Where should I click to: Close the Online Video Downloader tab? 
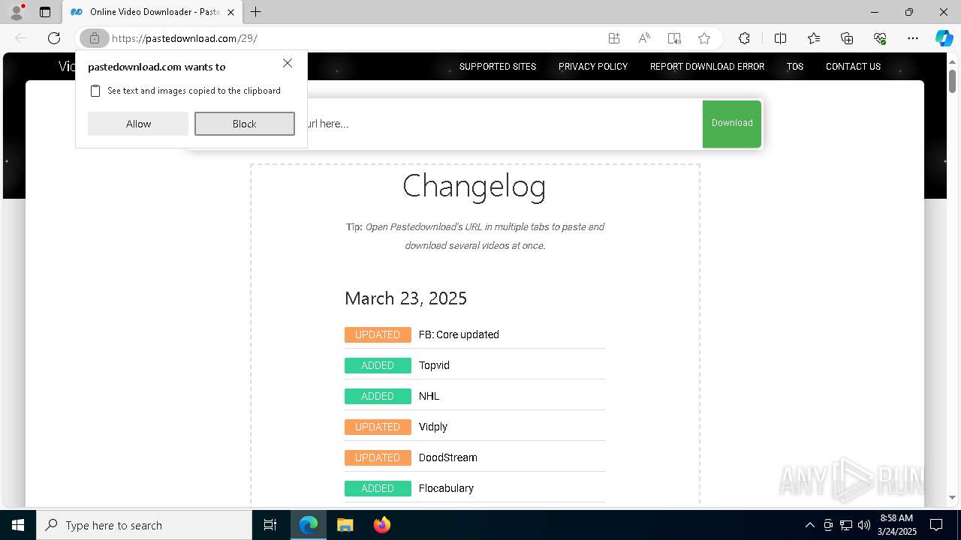pos(230,12)
